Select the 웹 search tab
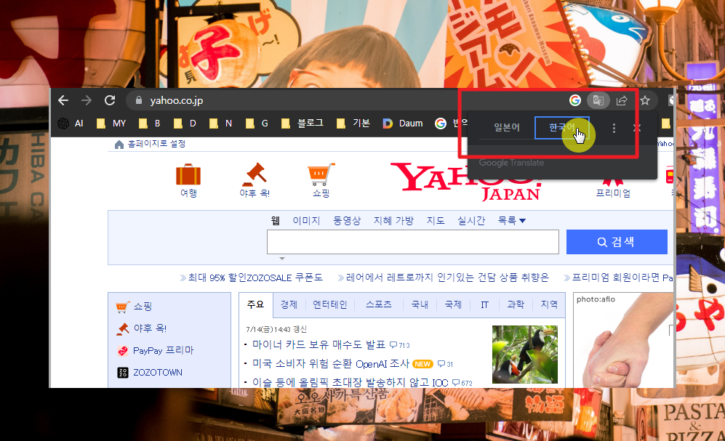The width and height of the screenshot is (725, 441). 275,221
